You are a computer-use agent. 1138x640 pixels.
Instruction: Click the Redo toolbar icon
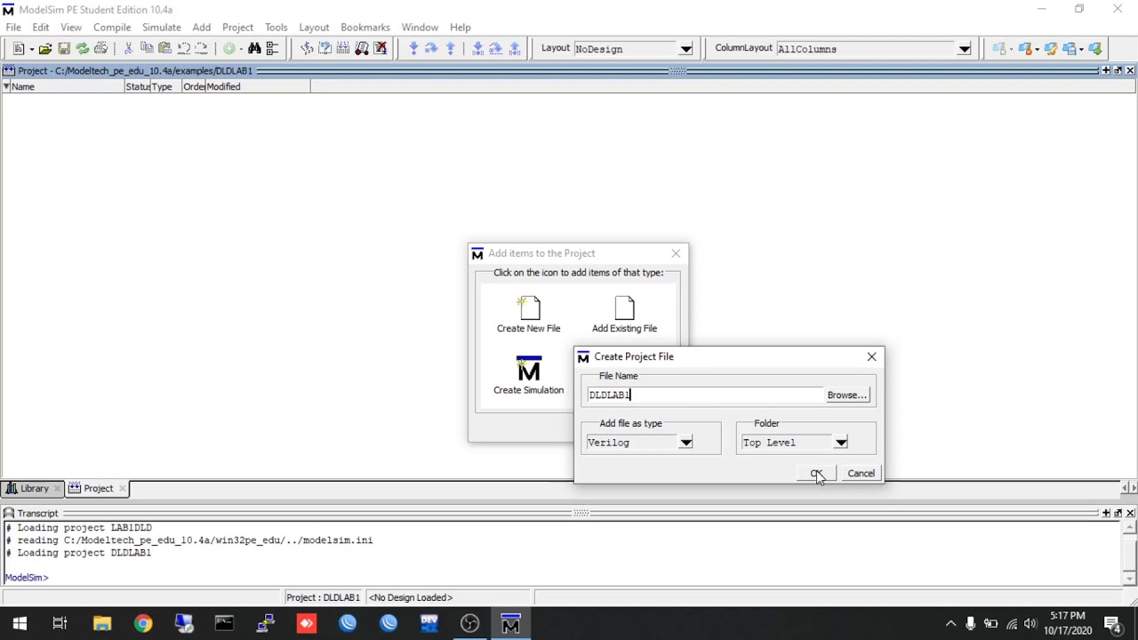coord(201,49)
